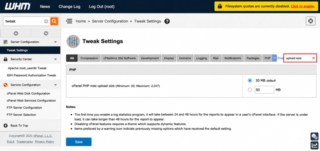Open the cPanel, L.L.C. link
The width and height of the screenshot is (320, 151).
click(43, 136)
